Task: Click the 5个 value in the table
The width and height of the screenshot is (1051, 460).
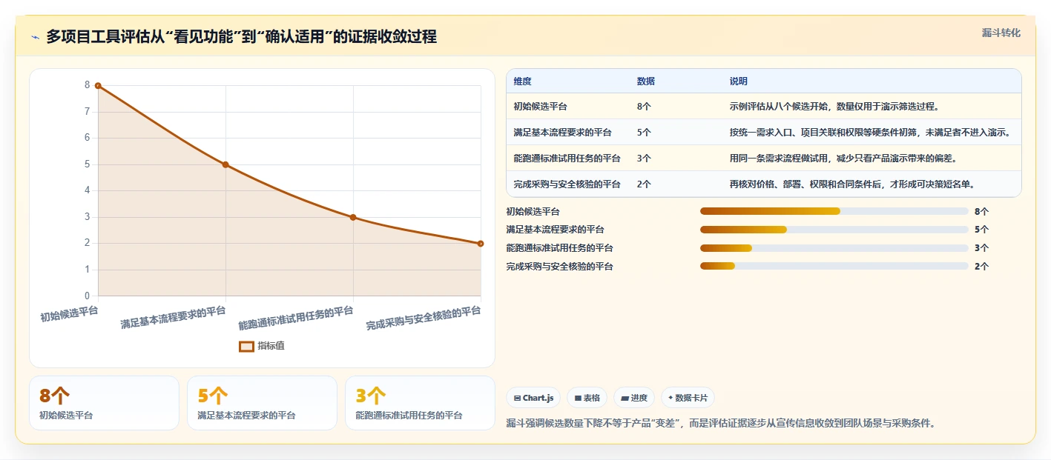Action: 644,133
